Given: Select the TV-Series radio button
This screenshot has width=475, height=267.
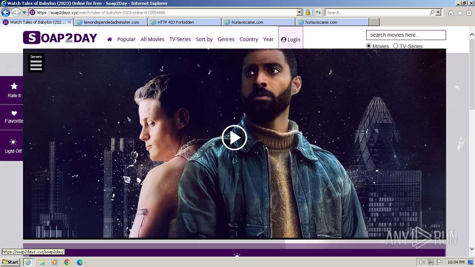Looking at the screenshot, I should tap(396, 46).
